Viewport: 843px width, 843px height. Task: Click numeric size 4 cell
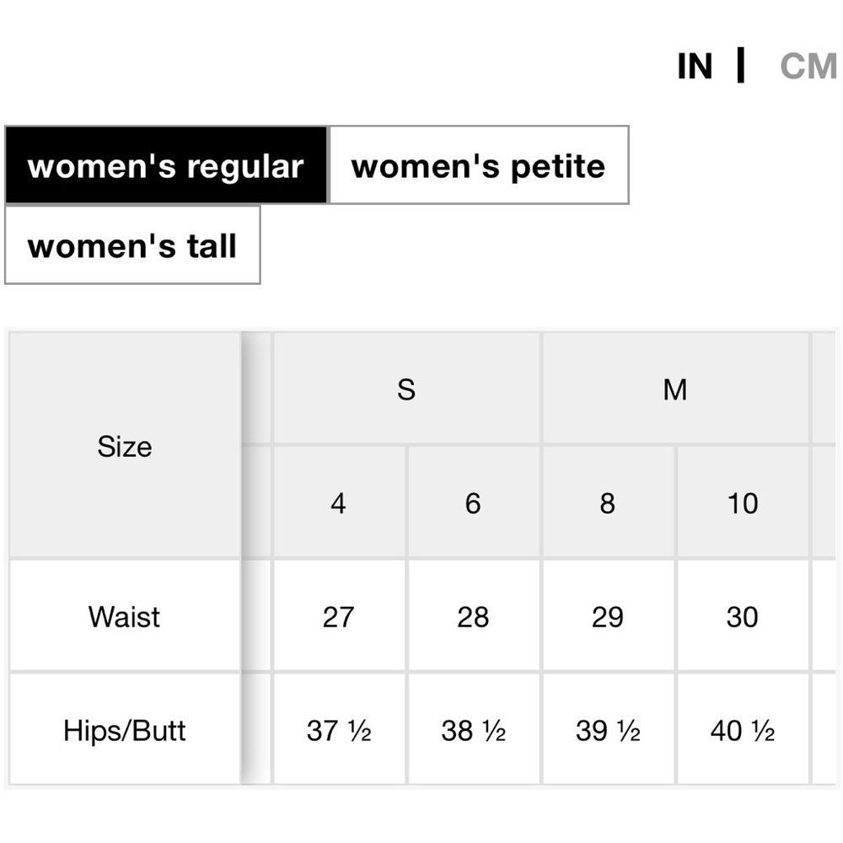[339, 503]
